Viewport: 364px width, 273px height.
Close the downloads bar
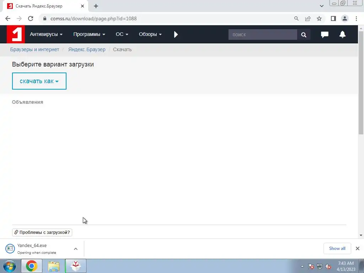358,248
